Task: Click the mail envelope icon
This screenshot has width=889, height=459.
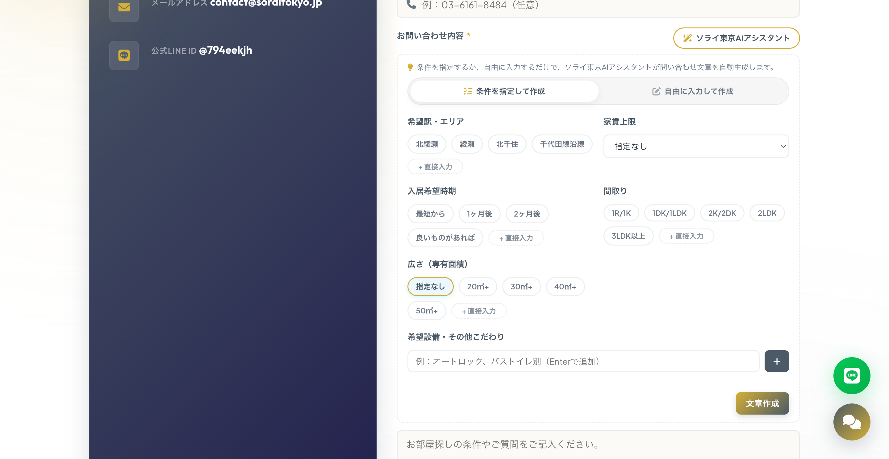Action: (x=124, y=7)
